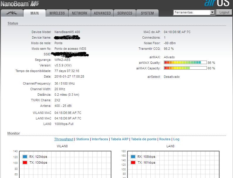Open the Stations monitor link
Screen dimensions: 233x178
coord(82,139)
